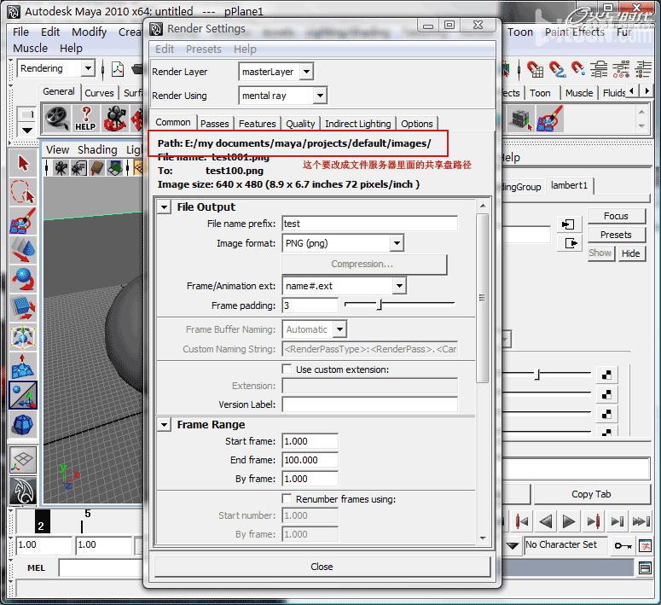Choose the Paint Selection tool
This screenshot has width=661, height=605.
pyautogui.click(x=23, y=222)
